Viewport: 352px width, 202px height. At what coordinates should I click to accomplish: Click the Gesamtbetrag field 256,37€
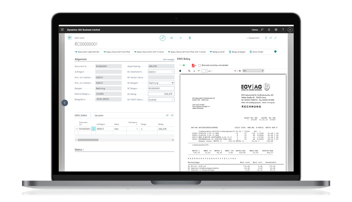[x=161, y=66]
